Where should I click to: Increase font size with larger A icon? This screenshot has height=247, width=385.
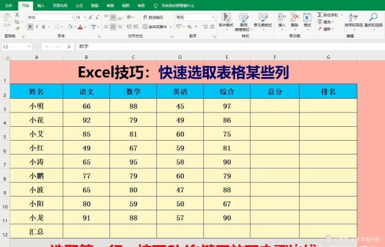[x=91, y=17]
